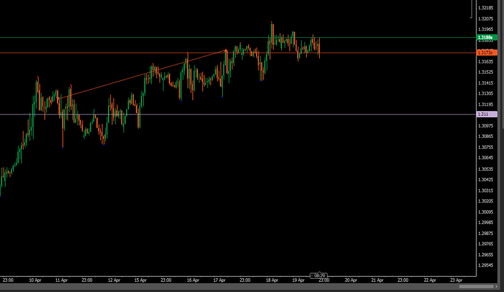
Task: Click the purple horizontal line at 1.311
Action: coord(238,115)
